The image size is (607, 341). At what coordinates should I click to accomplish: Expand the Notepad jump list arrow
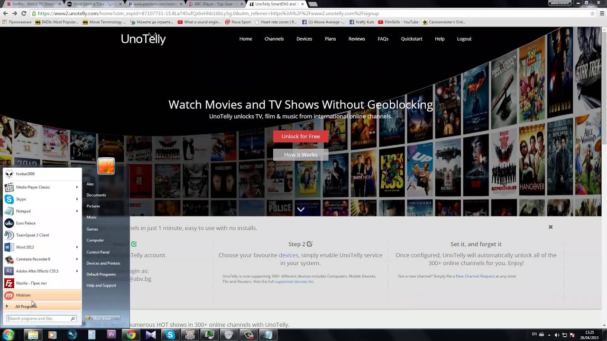tap(77, 211)
